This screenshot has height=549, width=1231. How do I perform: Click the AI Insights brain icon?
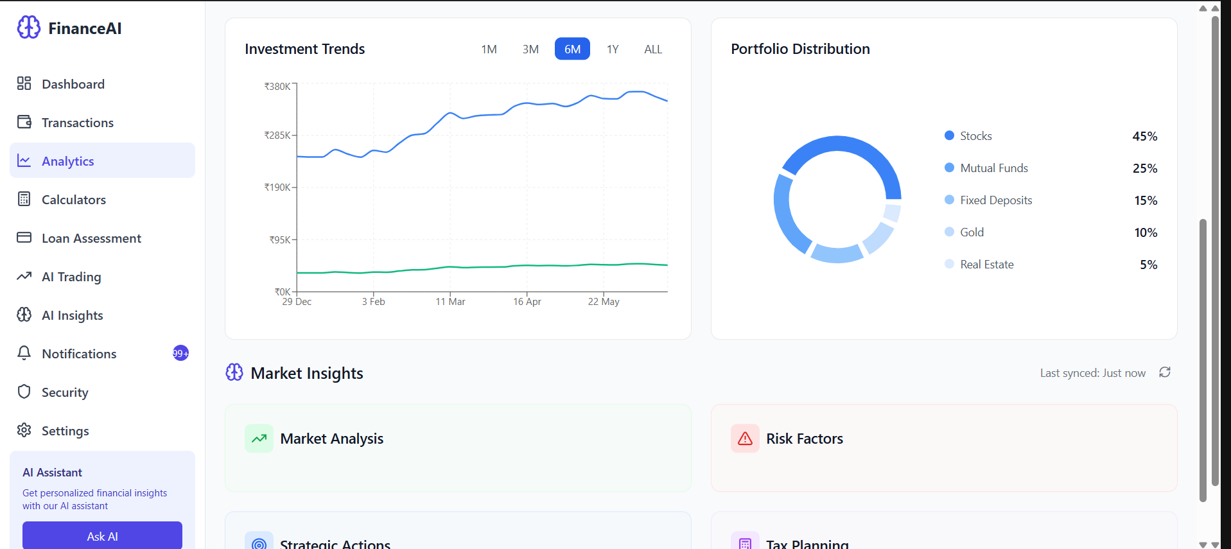[x=24, y=315]
